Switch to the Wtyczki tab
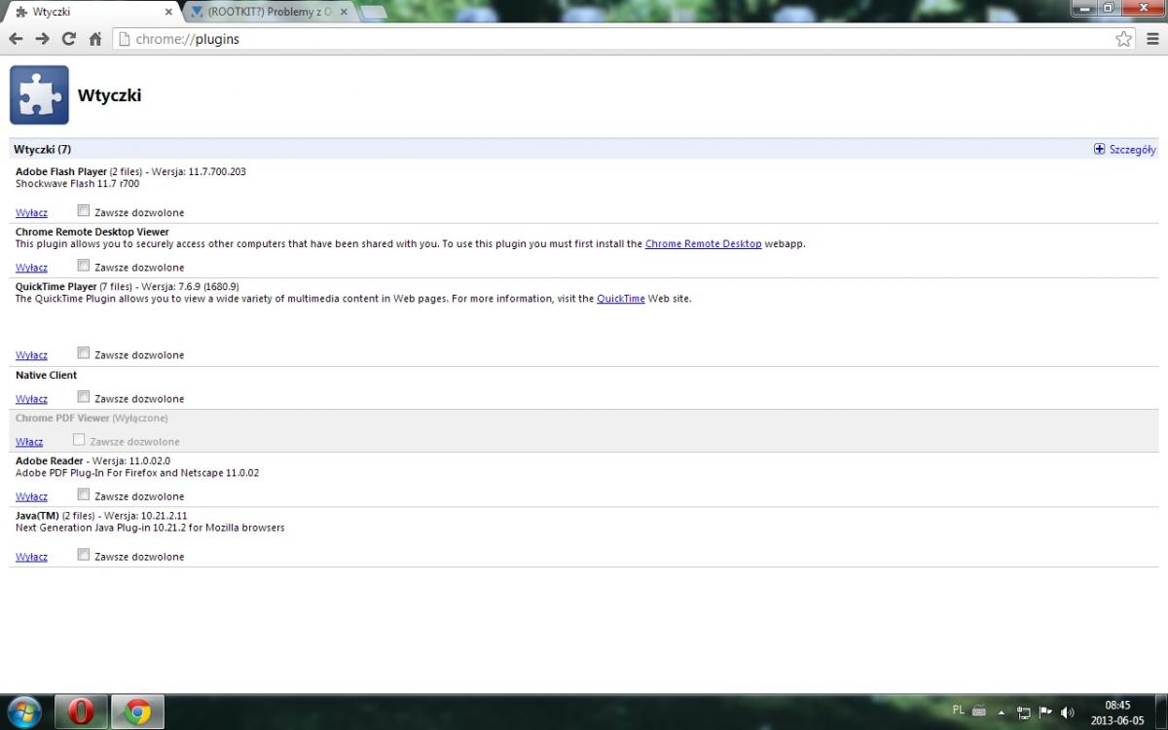The image size is (1168, 730). (92, 12)
